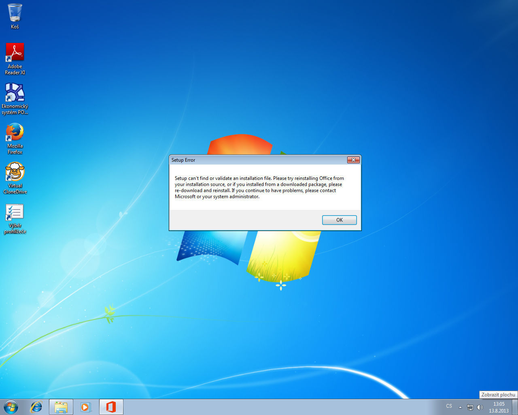The height and width of the screenshot is (415, 518).
Task: Open the volume speaker tray icon
Action: 480,407
